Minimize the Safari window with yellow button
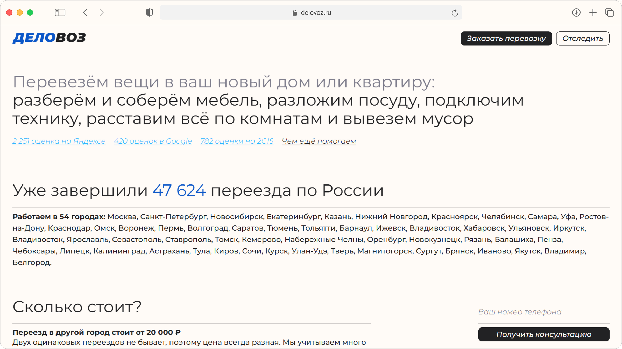The height and width of the screenshot is (349, 622). (20, 12)
